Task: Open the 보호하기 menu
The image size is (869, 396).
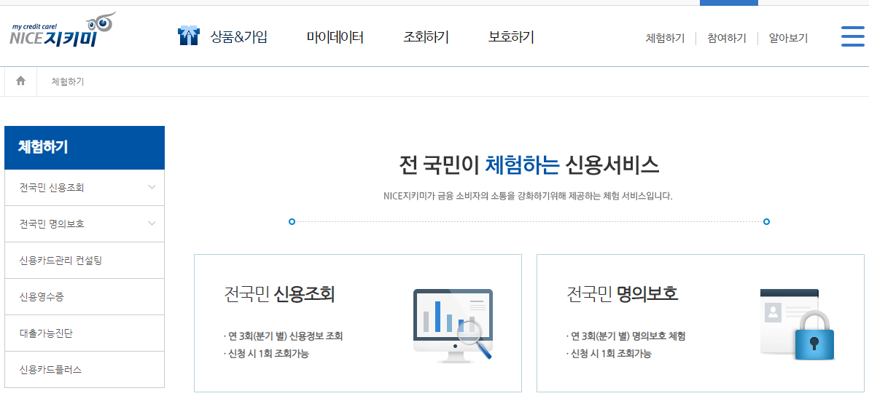Action: pos(511,37)
